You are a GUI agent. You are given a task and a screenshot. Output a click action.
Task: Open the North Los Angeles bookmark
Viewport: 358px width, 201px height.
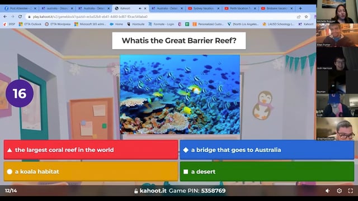coord(243,24)
